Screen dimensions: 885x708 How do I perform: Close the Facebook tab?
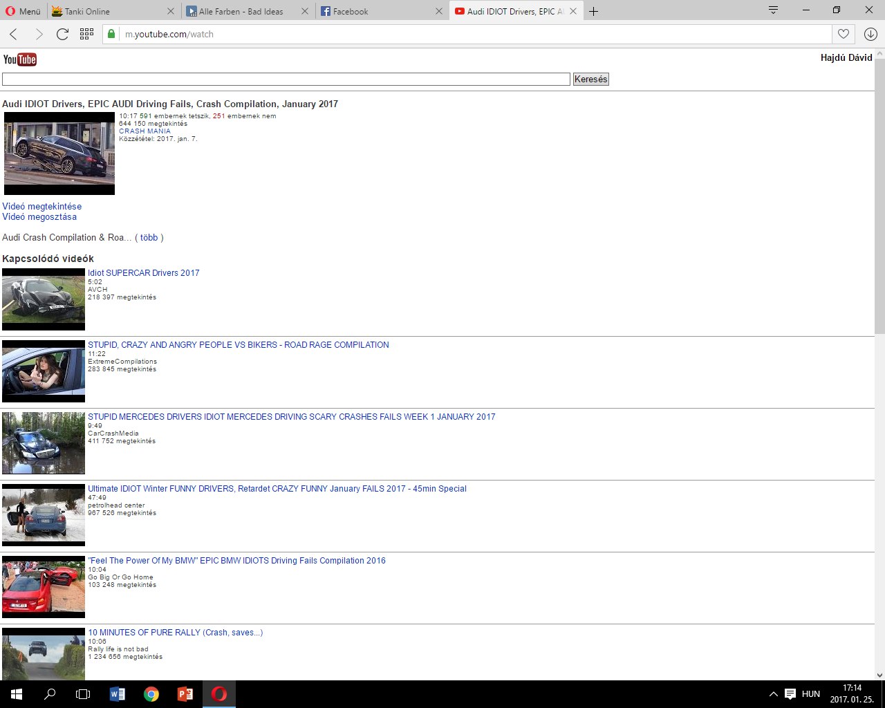pyautogui.click(x=438, y=11)
